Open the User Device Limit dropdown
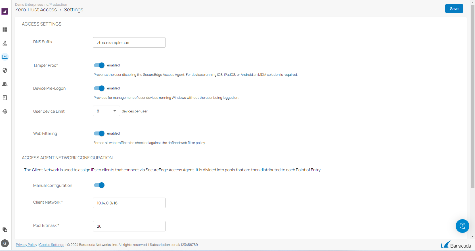 106,111
